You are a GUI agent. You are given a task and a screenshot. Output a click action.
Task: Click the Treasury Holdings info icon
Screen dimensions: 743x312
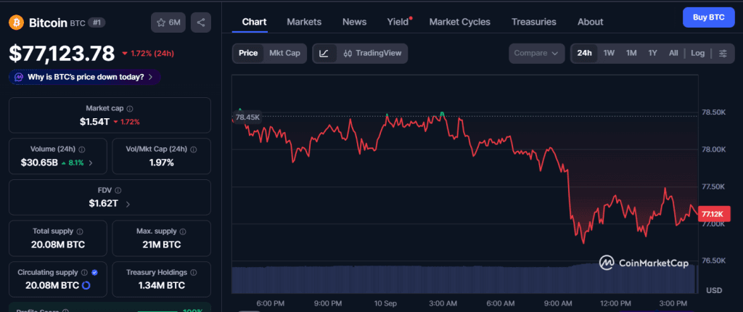(193, 273)
